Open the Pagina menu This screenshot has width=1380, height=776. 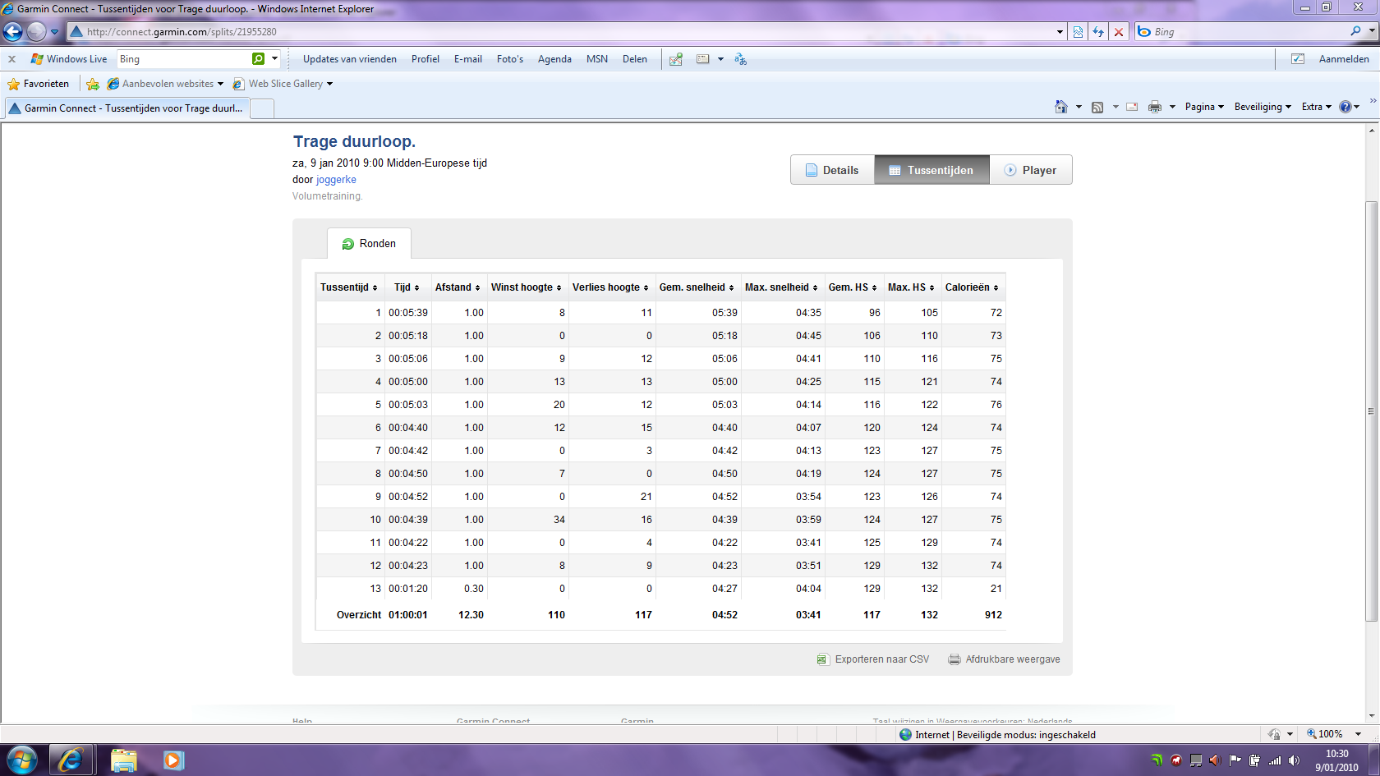click(1204, 107)
